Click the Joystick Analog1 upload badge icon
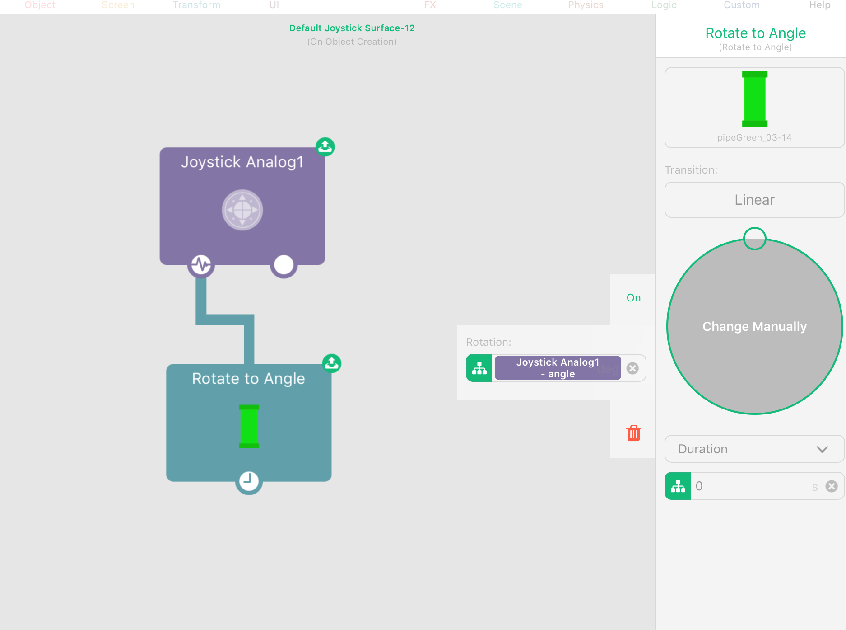Screen dimensions: 846x630 325,147
